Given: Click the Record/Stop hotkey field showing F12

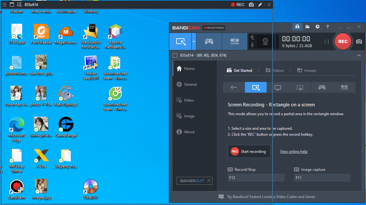Looking at the screenshot, I should pyautogui.click(x=256, y=178).
